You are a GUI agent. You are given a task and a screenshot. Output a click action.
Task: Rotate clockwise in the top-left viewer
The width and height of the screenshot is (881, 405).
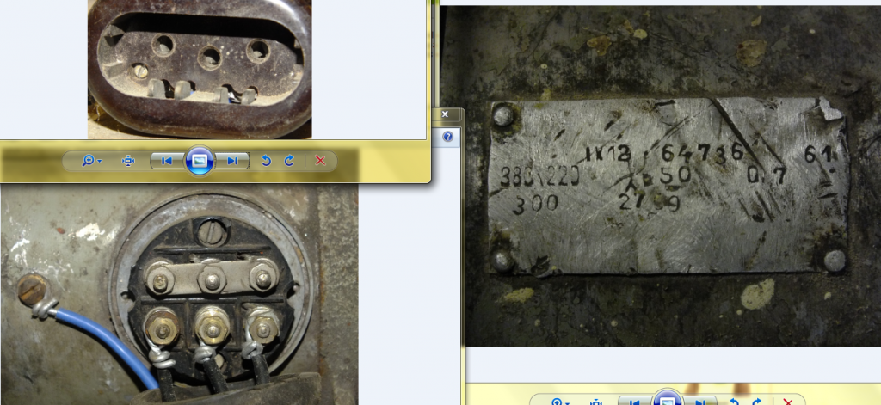point(289,161)
